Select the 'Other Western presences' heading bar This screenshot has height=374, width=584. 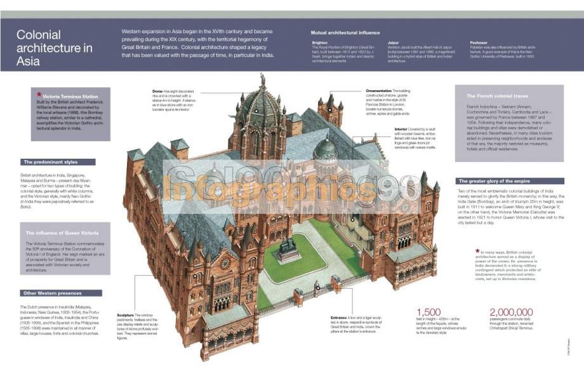tap(61, 293)
